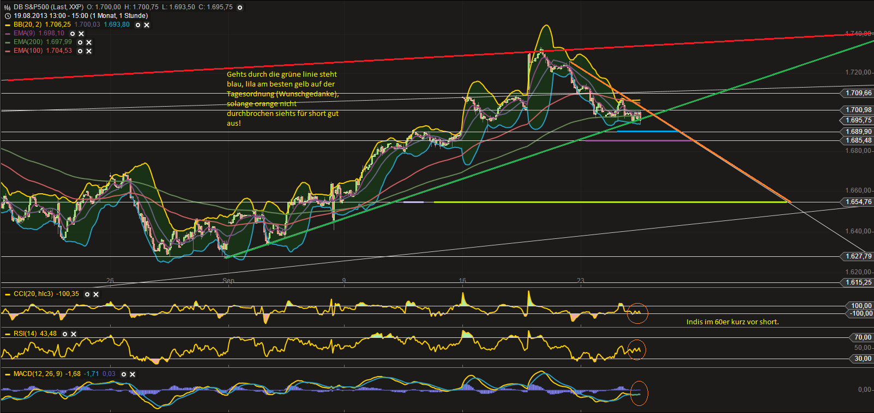Image resolution: width=874 pixels, height=413 pixels.
Task: Click the purple color dash beside EMA(9)
Action: pyautogui.click(x=8, y=34)
